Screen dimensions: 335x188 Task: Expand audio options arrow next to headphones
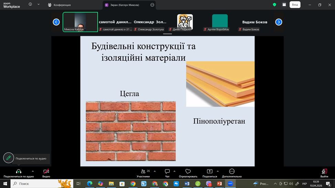coord(33,171)
